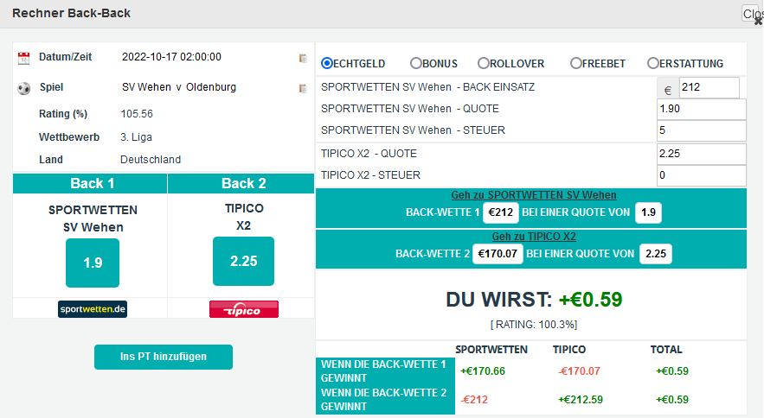
Task: Copy the match name using clipboard icon
Action: pyautogui.click(x=303, y=88)
